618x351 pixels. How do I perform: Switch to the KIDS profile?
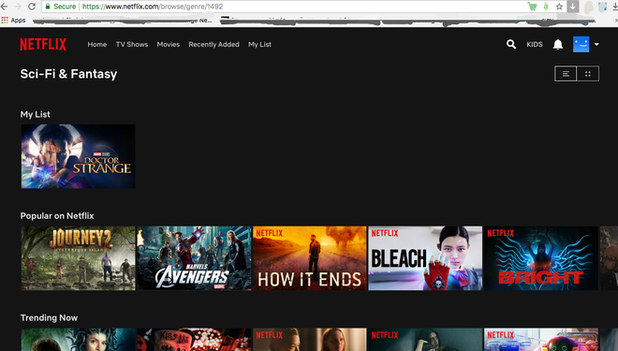pyautogui.click(x=535, y=45)
